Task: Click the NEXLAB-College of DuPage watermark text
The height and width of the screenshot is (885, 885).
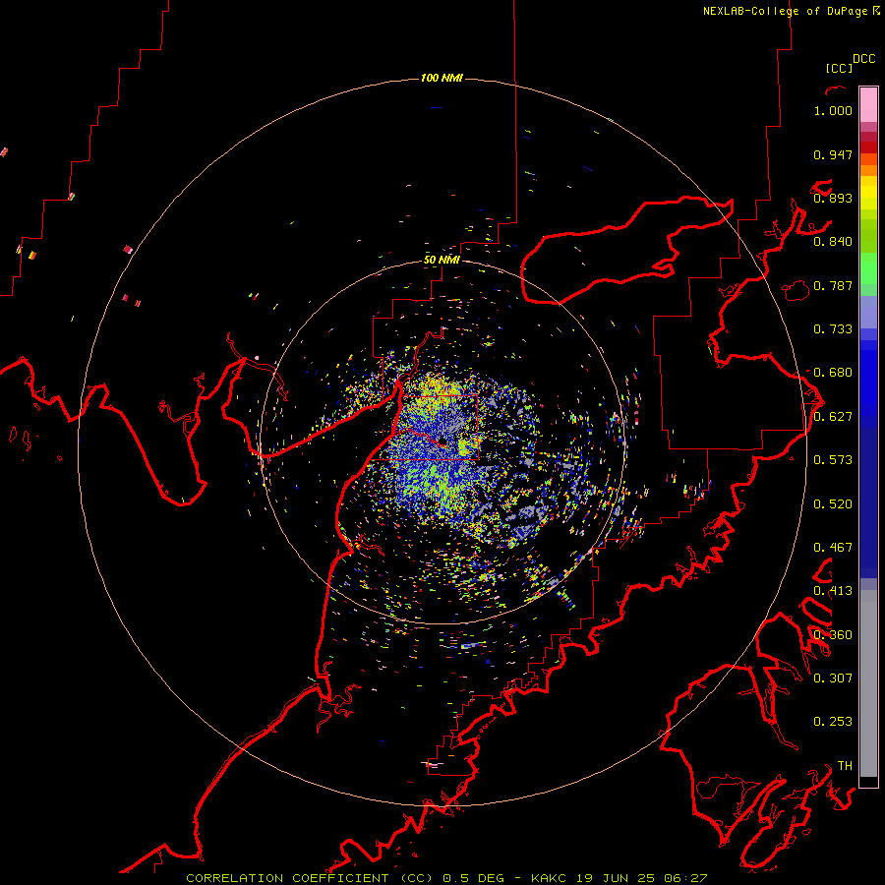Action: pos(792,11)
